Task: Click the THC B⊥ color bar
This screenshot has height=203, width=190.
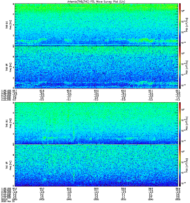Action: [x=180, y=123]
